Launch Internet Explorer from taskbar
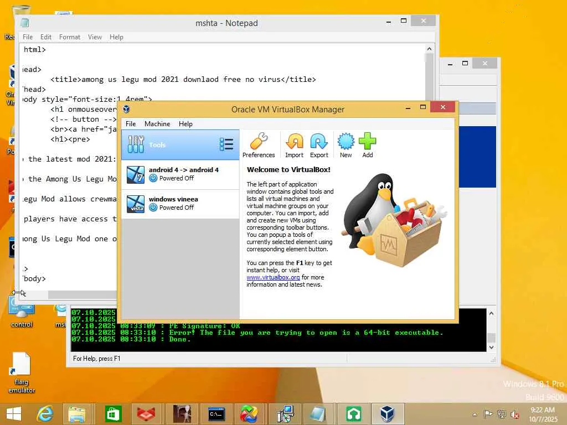Screen dimensions: 567x425 click(45, 414)
